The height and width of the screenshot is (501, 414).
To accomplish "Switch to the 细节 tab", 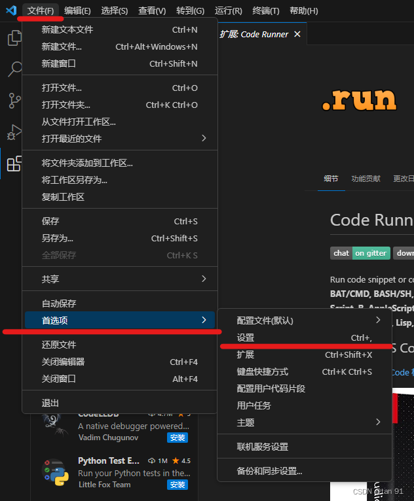I will (331, 179).
